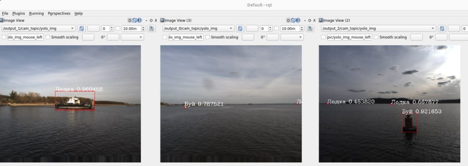Enable Smooth scaling in output_1 view
Image resolution: width=468 pixels, height=166 pixels.
coord(48,37)
